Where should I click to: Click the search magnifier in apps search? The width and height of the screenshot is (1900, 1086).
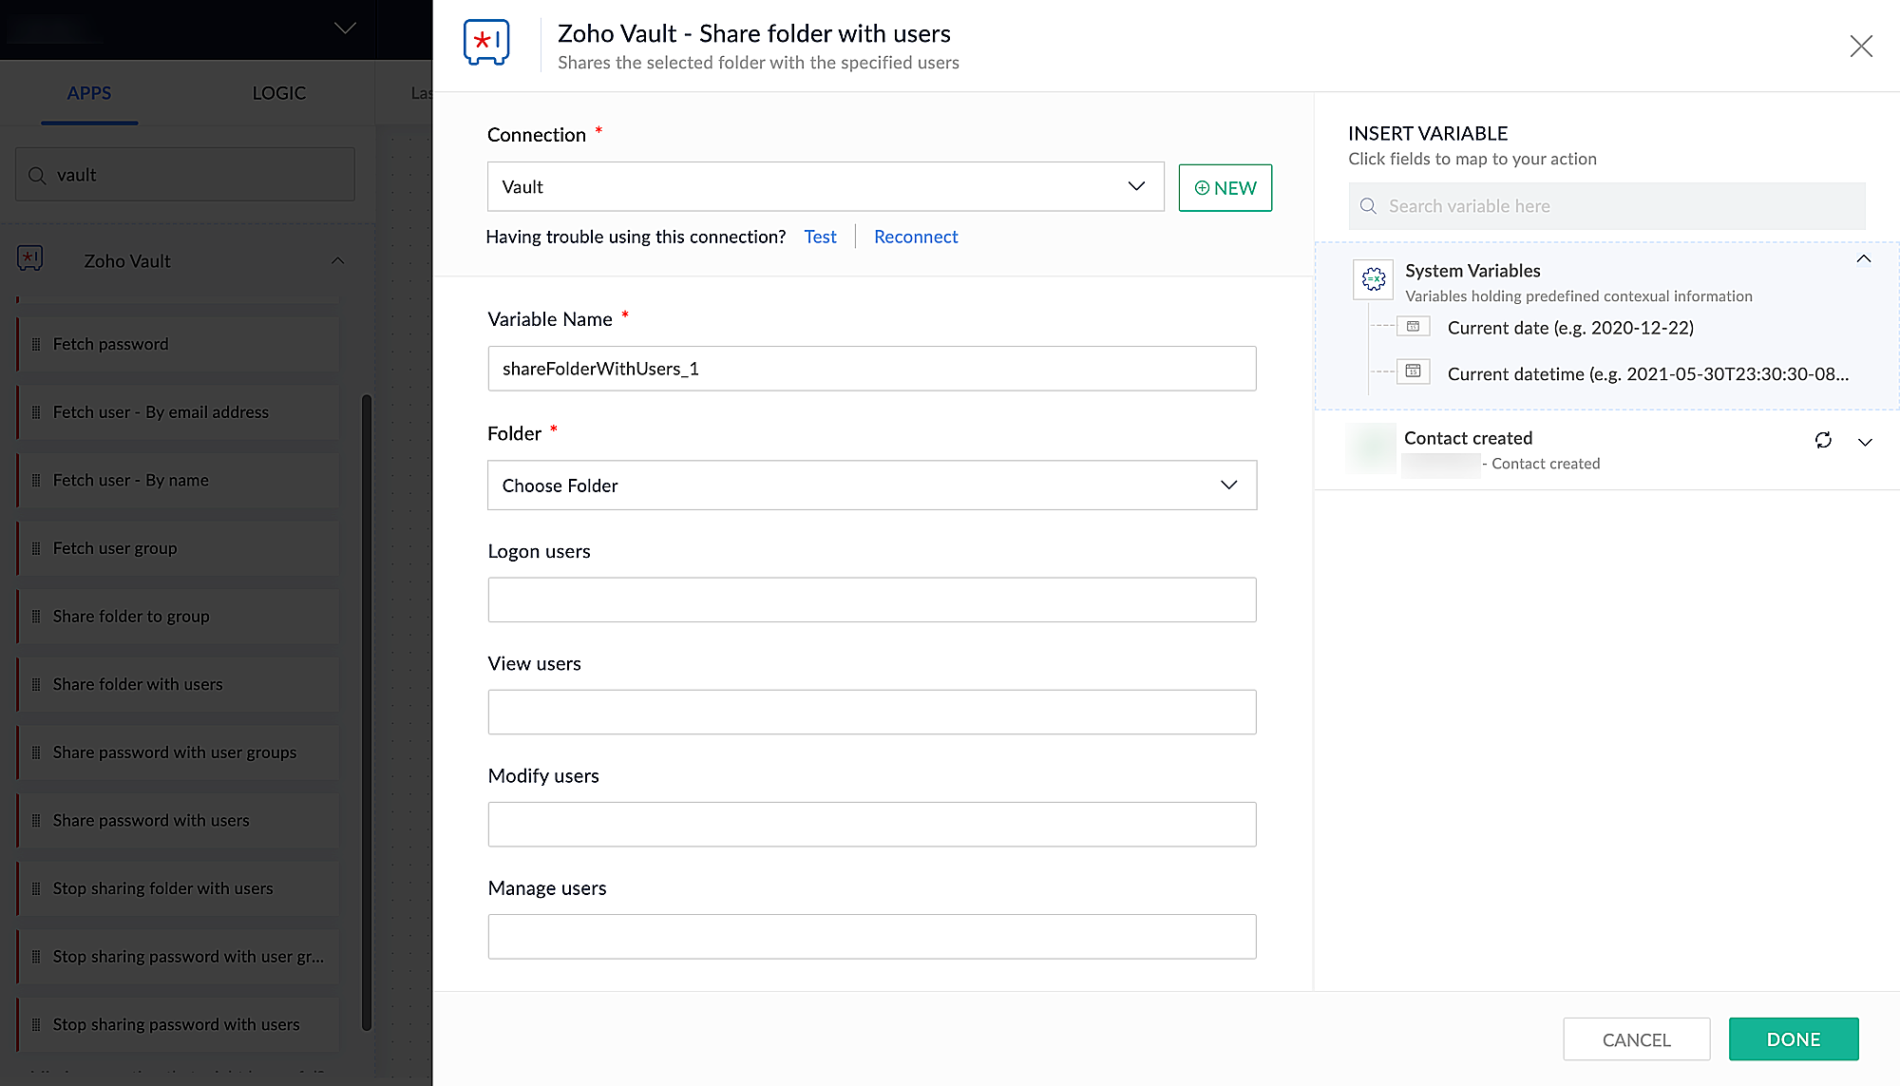(x=37, y=175)
